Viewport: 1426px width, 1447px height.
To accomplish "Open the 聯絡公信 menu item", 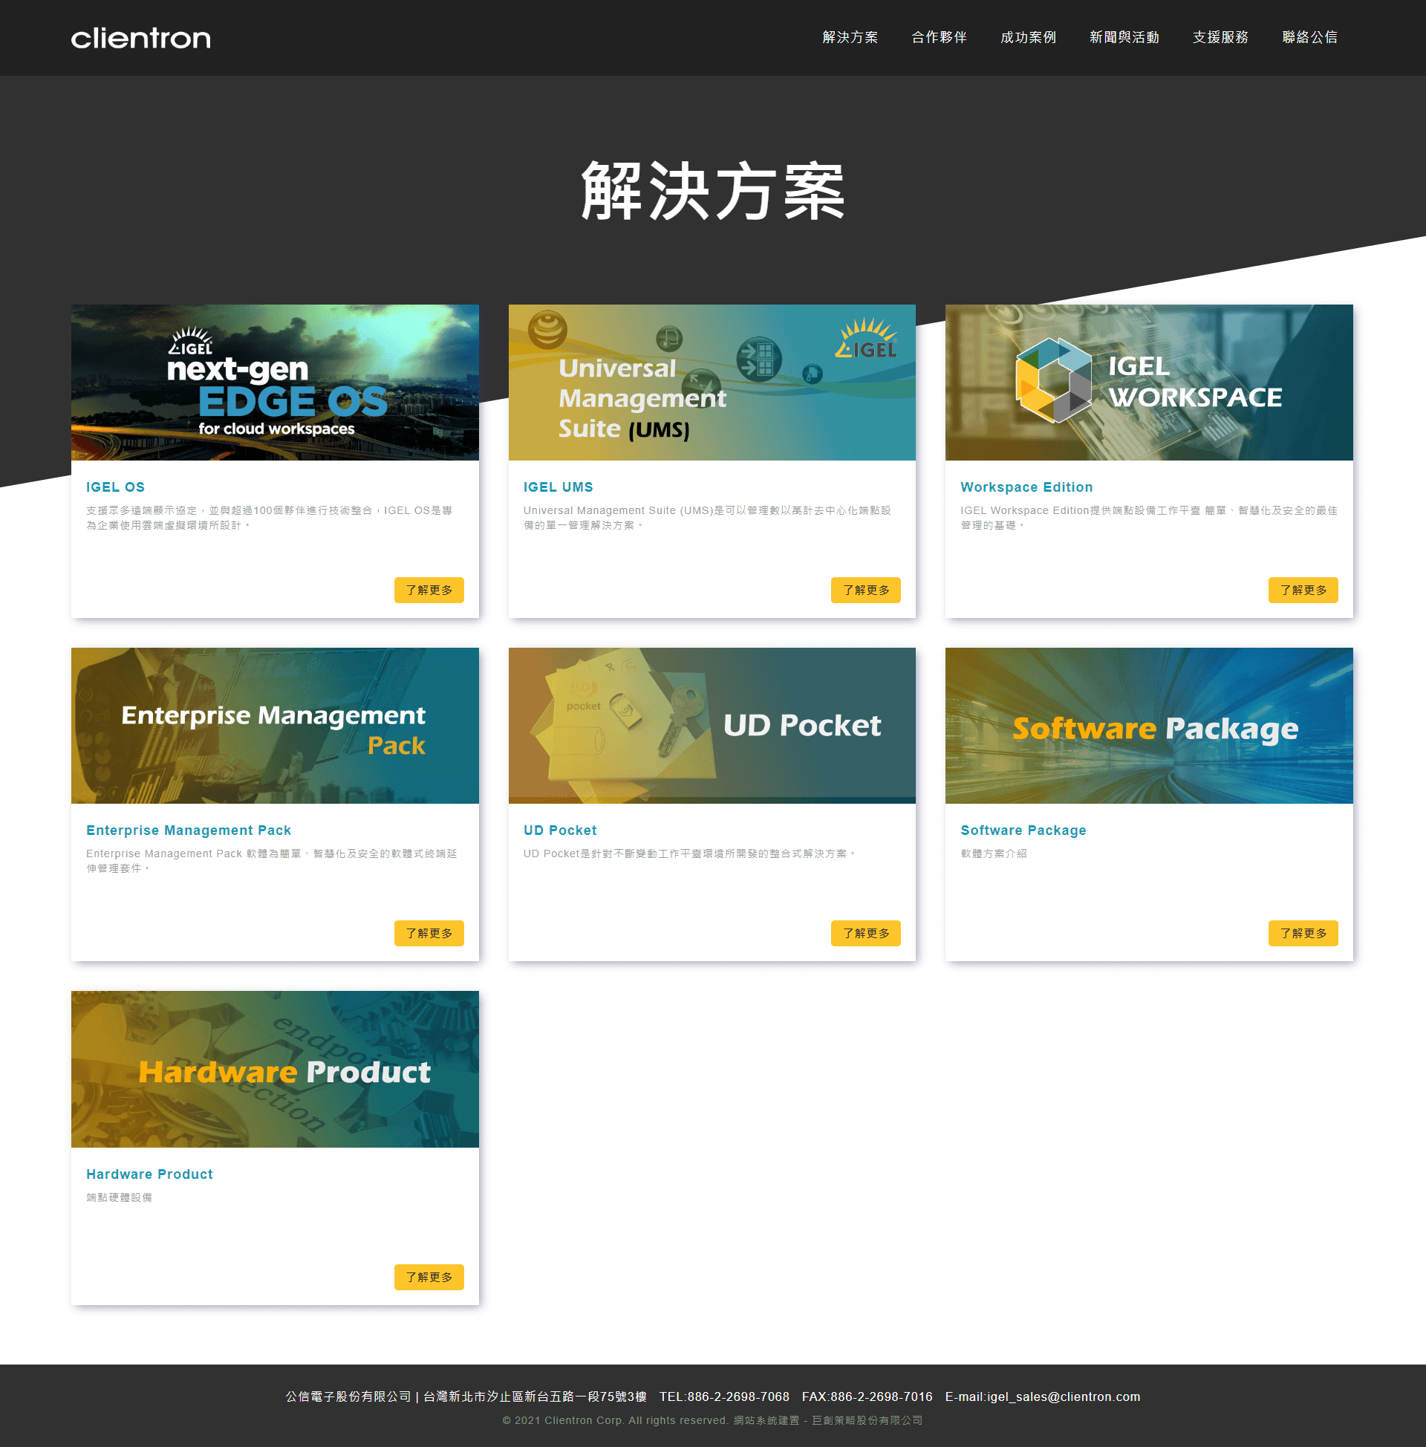I will [1310, 37].
